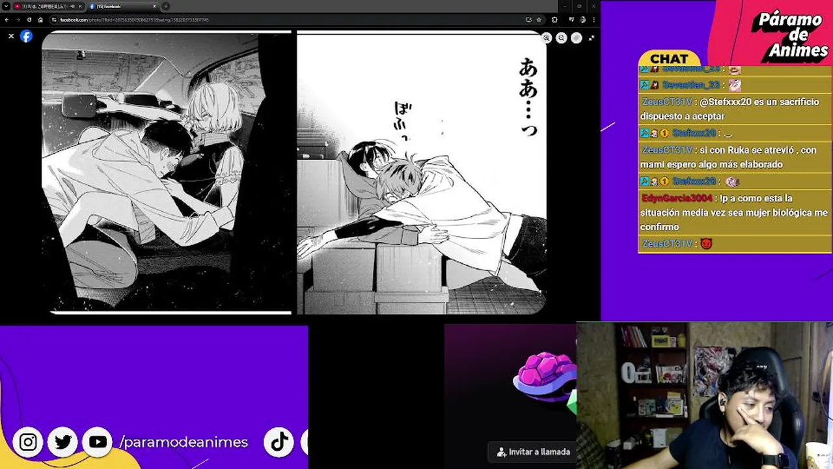Image resolution: width=833 pixels, height=469 pixels.
Task: Select the Facebook browser tab
Action: click(x=122, y=6)
